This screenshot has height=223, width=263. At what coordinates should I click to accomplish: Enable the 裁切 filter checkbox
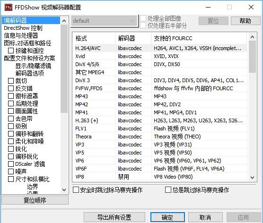[11, 81]
